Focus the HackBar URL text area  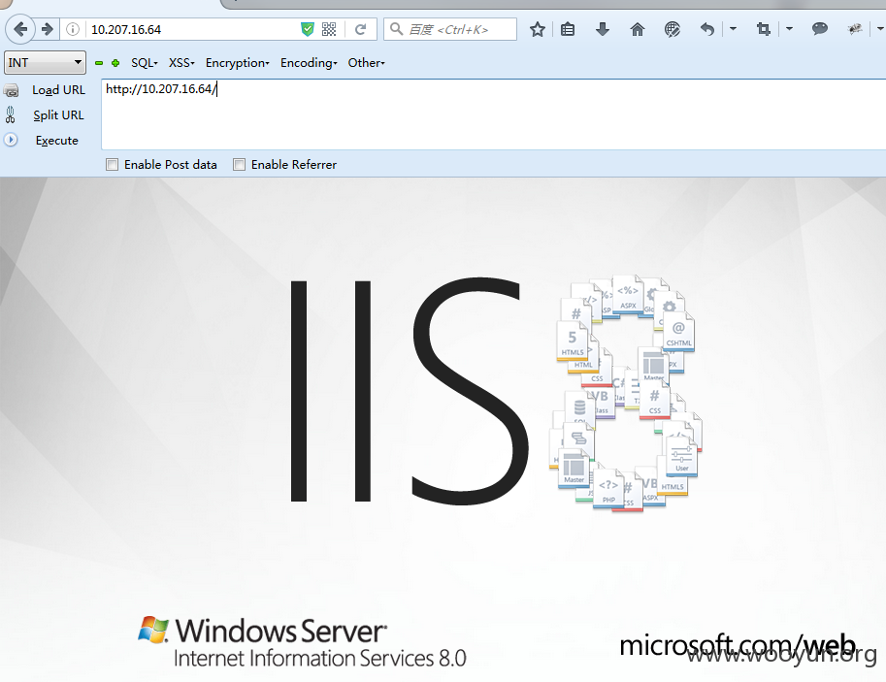tap(493, 114)
